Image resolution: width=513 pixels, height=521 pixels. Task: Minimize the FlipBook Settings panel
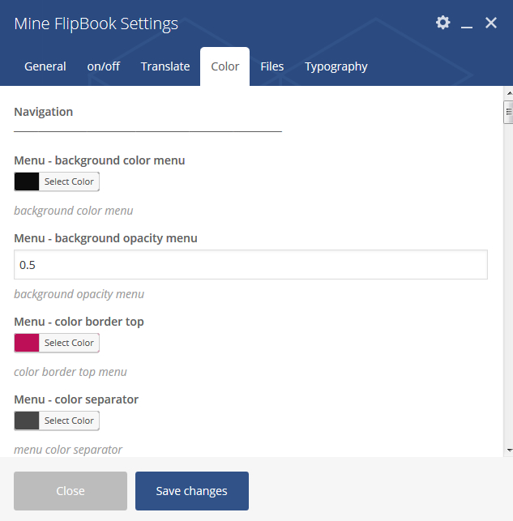pyautogui.click(x=467, y=23)
